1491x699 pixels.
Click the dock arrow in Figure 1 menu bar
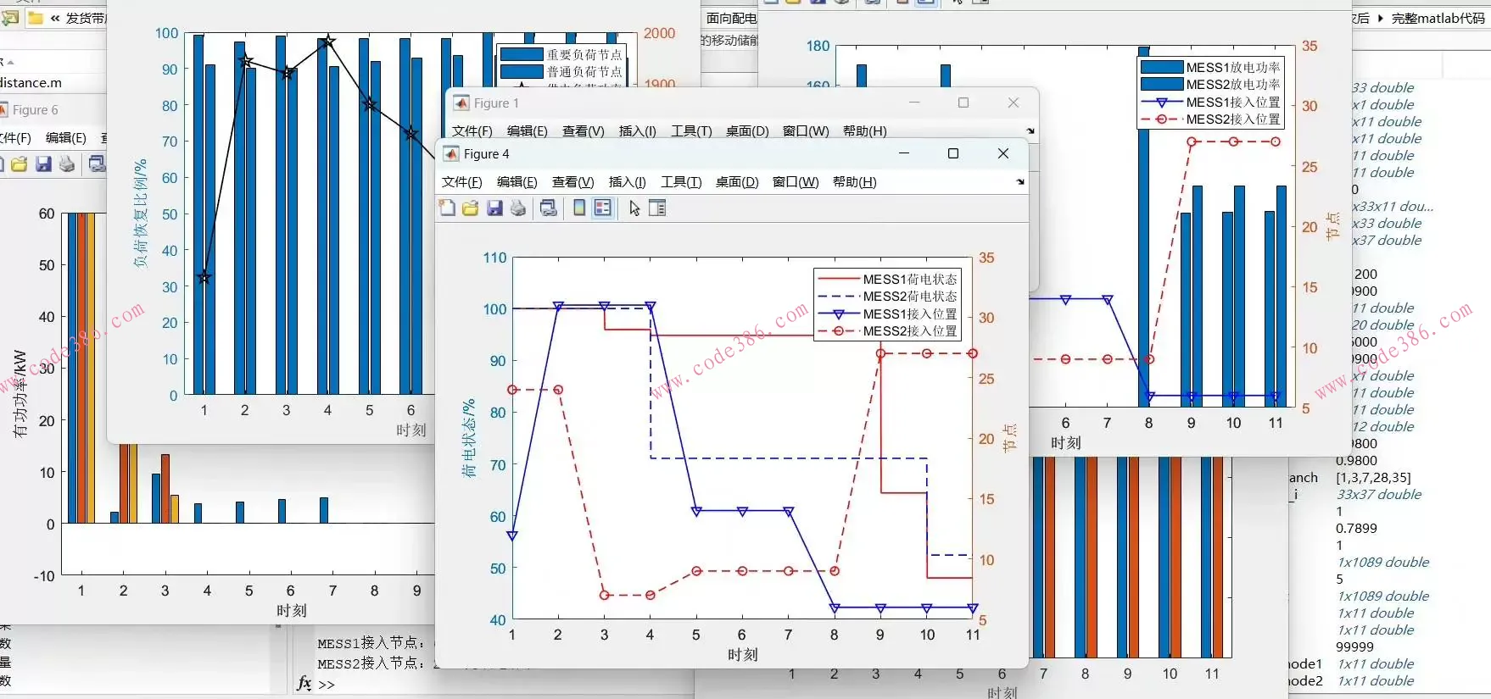point(1030,131)
